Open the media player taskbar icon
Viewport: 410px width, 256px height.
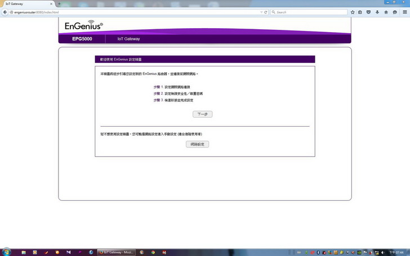click(x=35, y=252)
